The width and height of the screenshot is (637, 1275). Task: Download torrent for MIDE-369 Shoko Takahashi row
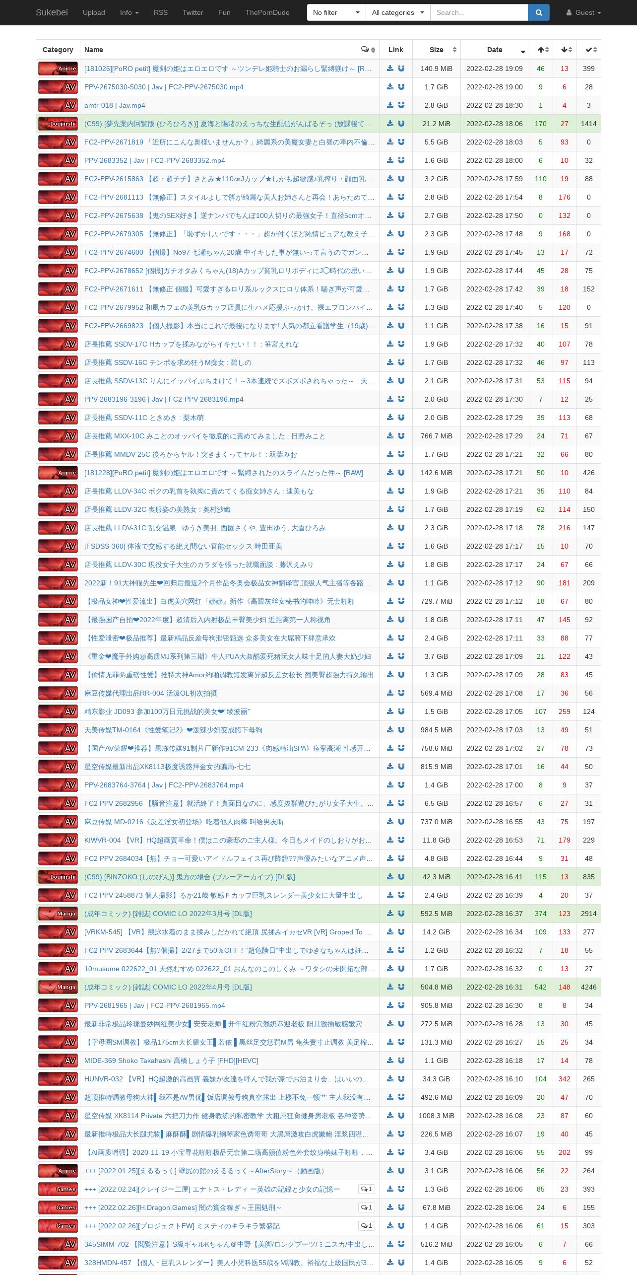[390, 1061]
